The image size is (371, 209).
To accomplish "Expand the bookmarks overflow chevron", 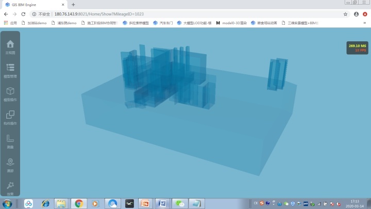I will coord(365,23).
